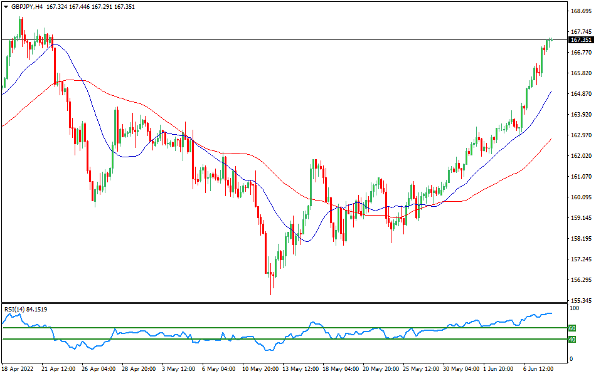Viewport: 596px width, 376px height.
Task: Click the 6 Jun 12:00 time label
Action: pos(537,369)
